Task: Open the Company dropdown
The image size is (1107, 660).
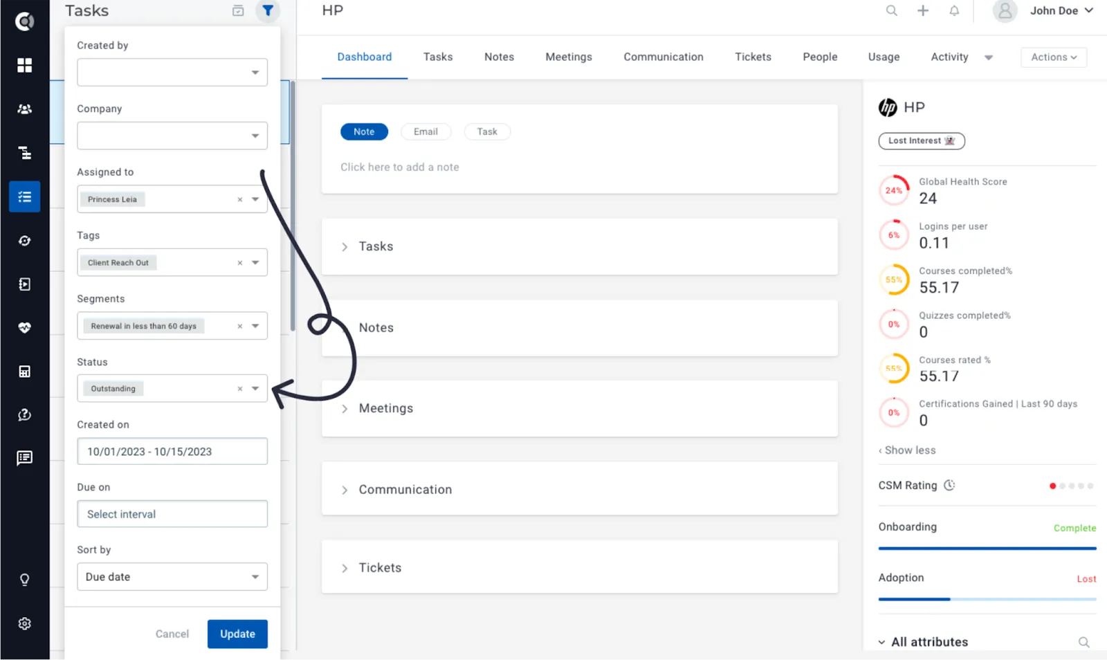Action: pos(172,136)
